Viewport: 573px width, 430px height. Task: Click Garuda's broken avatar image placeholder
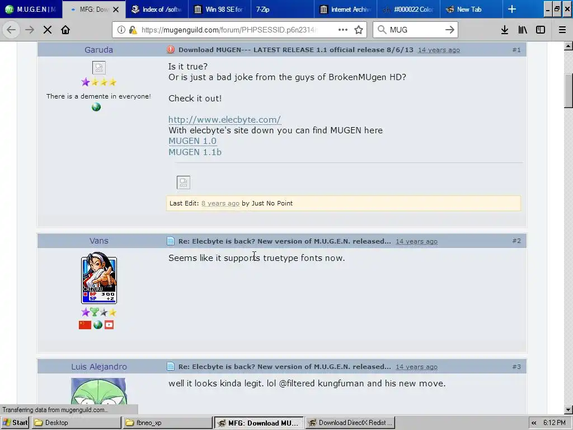[x=98, y=68]
